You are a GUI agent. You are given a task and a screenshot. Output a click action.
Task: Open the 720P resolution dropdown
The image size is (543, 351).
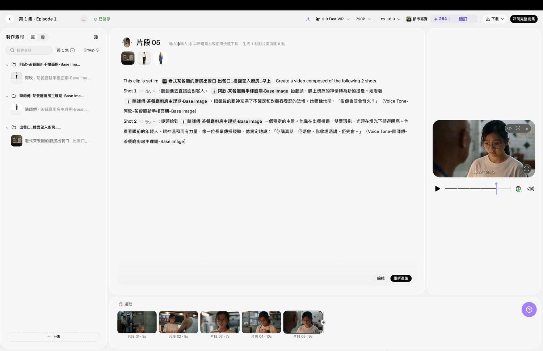pyautogui.click(x=363, y=19)
